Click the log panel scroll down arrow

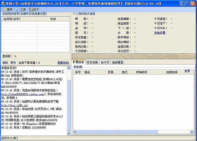(68, 133)
